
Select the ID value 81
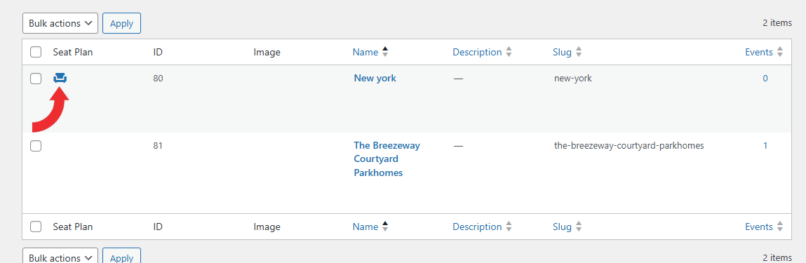click(158, 145)
